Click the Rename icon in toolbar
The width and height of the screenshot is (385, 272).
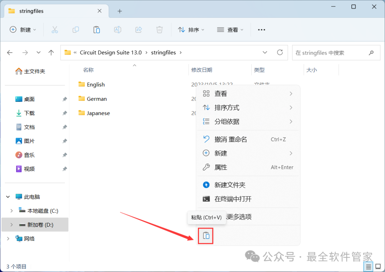point(118,30)
